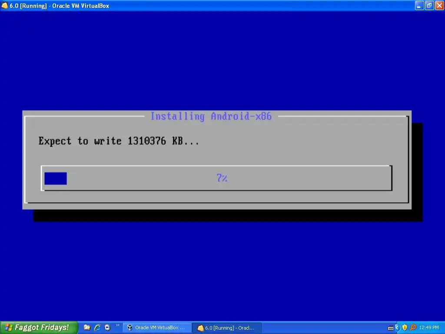Image resolution: width=445 pixels, height=334 pixels.
Task: Click the keyboard icon in system tray
Action: click(391, 328)
